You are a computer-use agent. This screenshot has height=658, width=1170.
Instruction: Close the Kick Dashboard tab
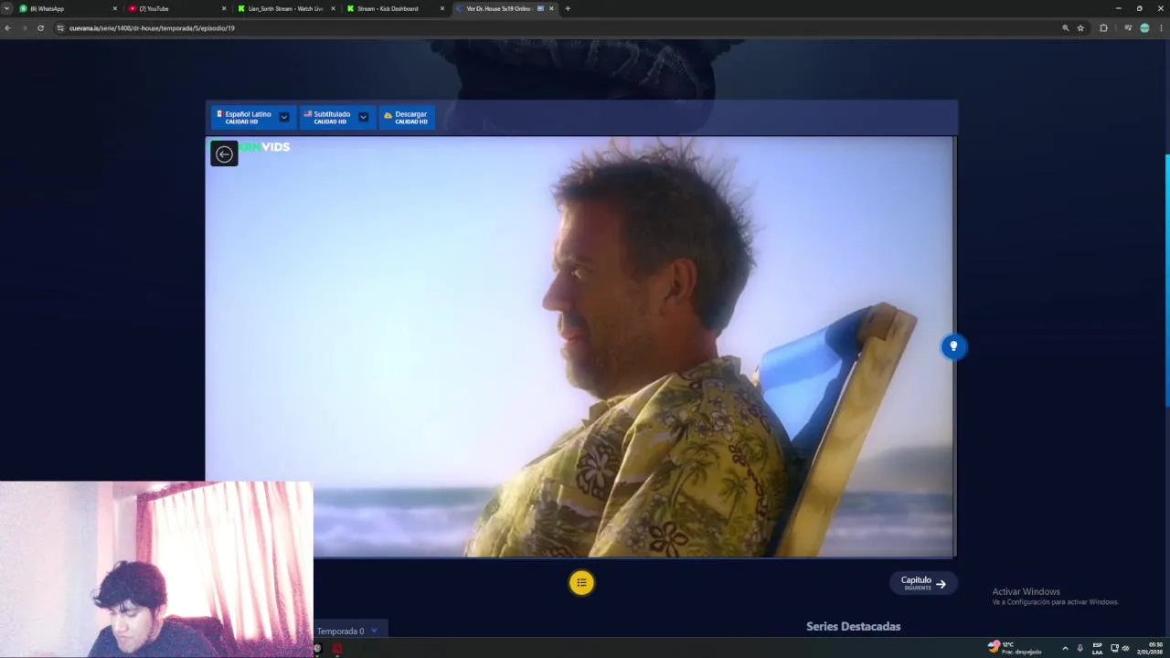442,8
